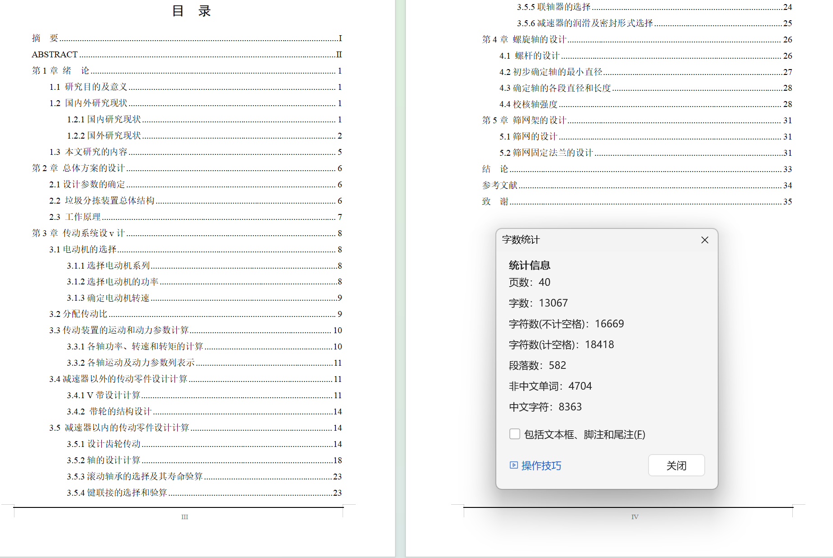Click the play icon beside 操作技巧
This screenshot has height=558, width=833.
click(513, 465)
